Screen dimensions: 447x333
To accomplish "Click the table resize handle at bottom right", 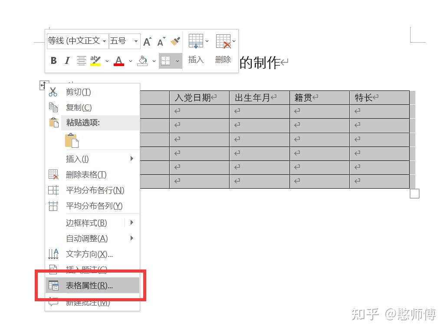I will coord(414,193).
